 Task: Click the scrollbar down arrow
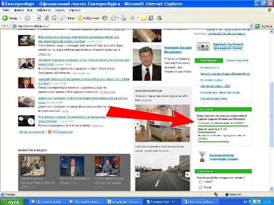point(271,189)
